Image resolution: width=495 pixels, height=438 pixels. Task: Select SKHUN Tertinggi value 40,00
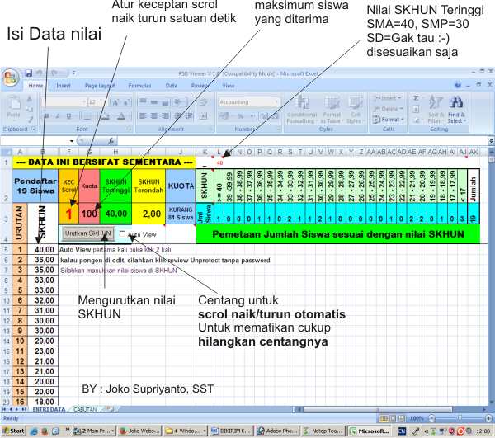pyautogui.click(x=115, y=214)
